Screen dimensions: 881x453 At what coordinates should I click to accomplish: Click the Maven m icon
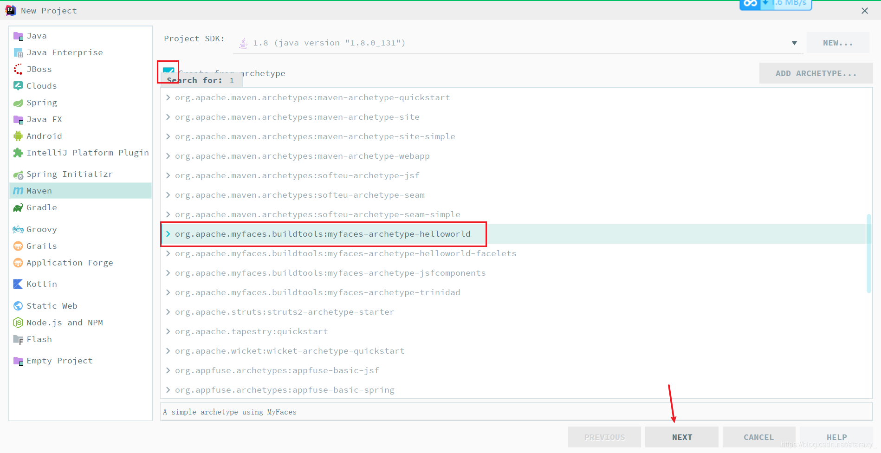18,191
